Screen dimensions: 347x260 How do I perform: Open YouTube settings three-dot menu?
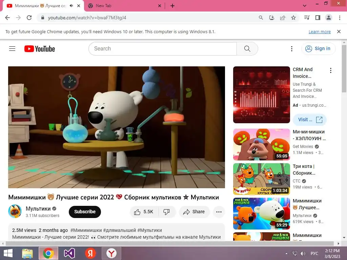(x=292, y=49)
